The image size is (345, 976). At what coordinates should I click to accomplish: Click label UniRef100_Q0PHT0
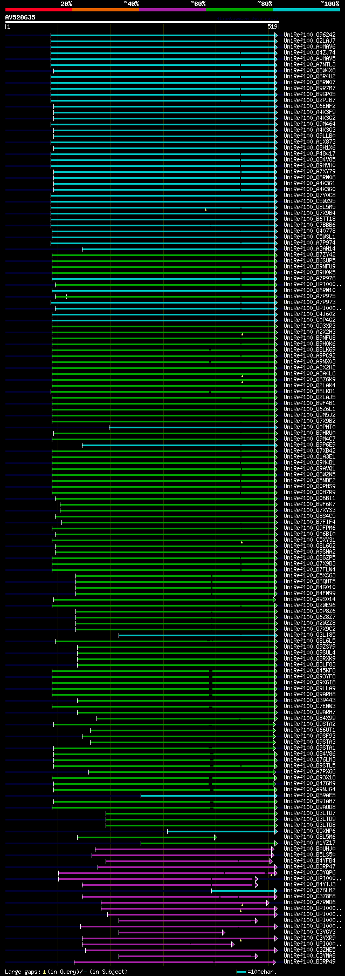(x=309, y=427)
